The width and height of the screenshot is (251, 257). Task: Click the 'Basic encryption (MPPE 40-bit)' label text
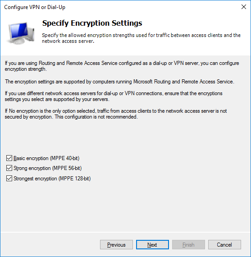click(46, 158)
